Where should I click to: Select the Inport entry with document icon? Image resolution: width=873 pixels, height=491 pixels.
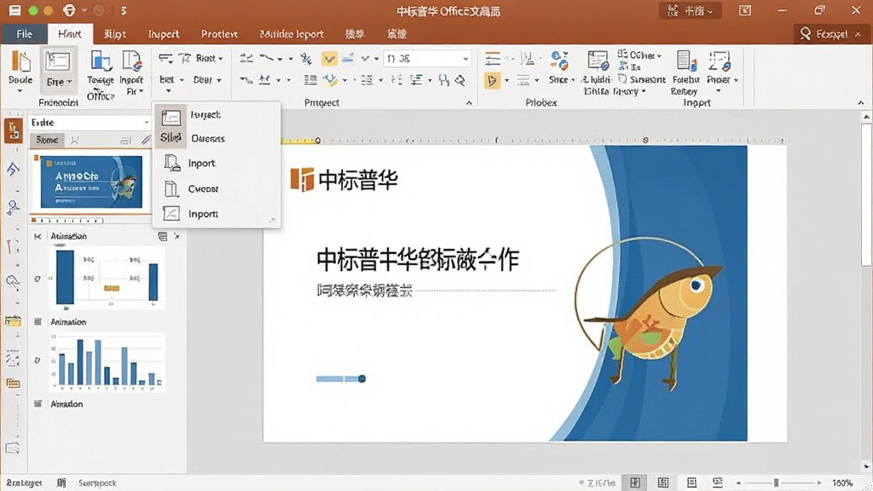[190, 163]
